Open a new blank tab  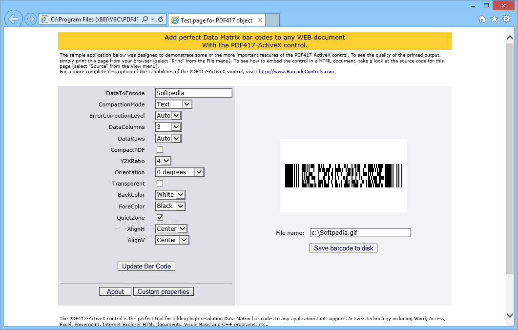pos(272,20)
